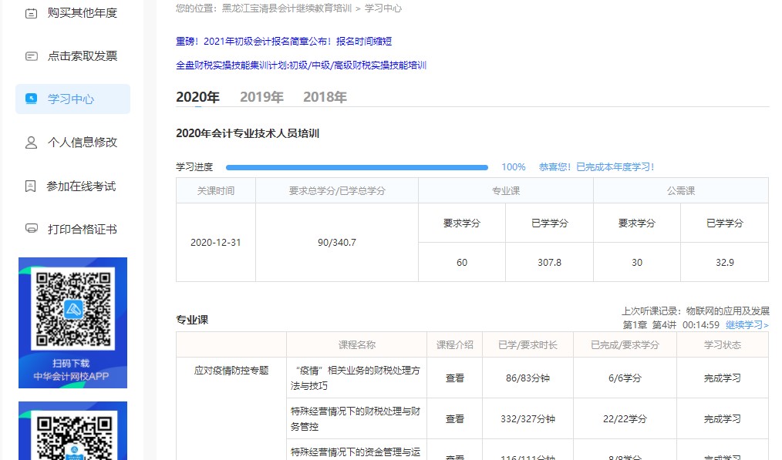The width and height of the screenshot is (782, 460).
Task: Select the 学习中心 sidebar icon
Action: pyautogui.click(x=31, y=99)
